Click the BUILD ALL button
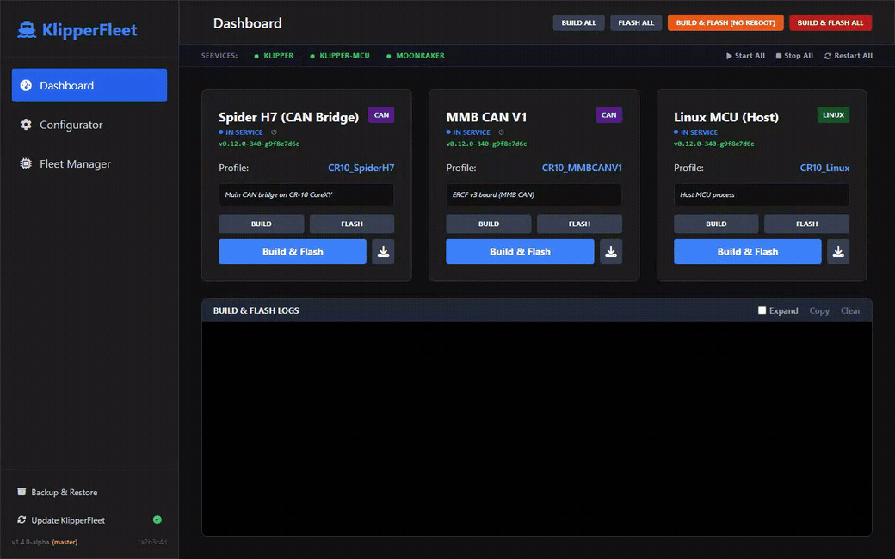895x559 pixels. 578,23
